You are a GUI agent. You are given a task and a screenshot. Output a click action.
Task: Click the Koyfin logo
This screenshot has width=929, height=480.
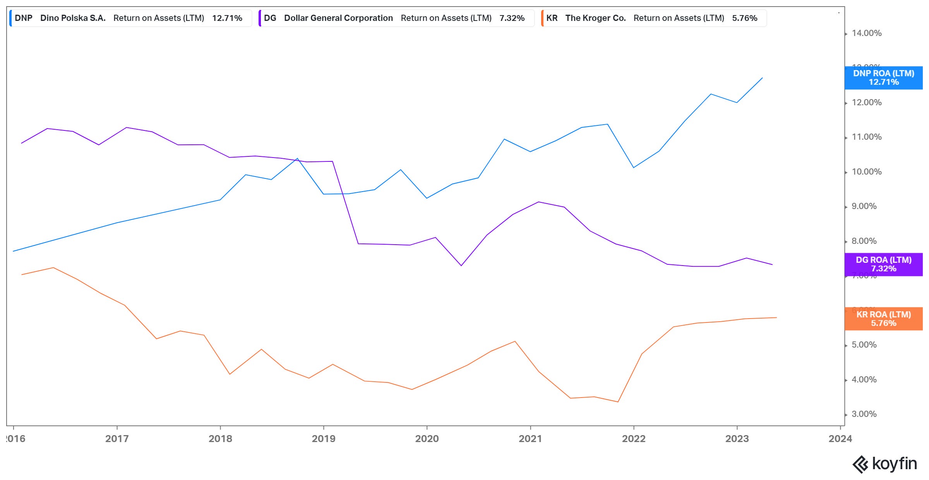885,464
